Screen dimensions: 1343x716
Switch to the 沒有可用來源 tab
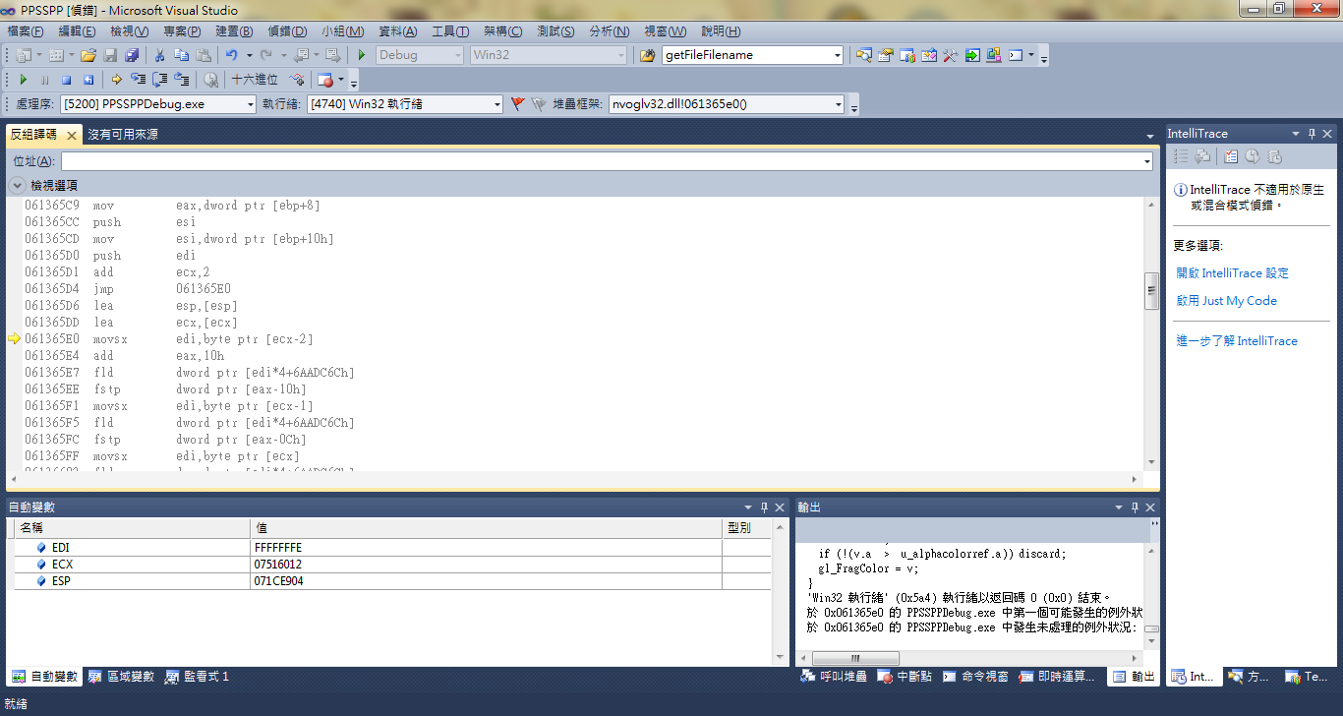[x=122, y=134]
